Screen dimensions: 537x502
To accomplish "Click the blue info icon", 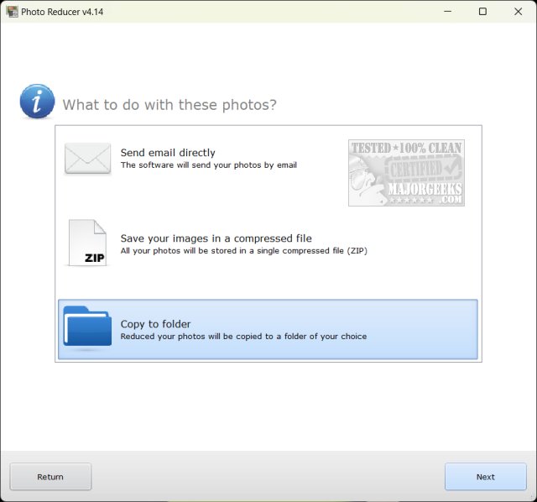I will click(x=37, y=102).
